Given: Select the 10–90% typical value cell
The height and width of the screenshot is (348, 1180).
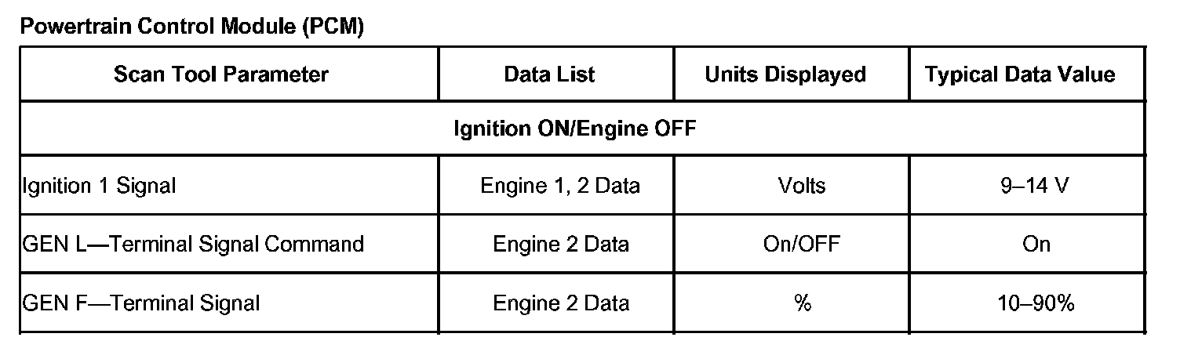Looking at the screenshot, I should [x=1036, y=303].
